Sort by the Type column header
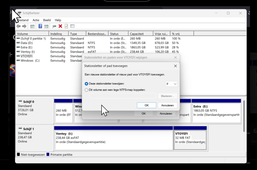Viewport: 257px width, 170px height. (77, 34)
